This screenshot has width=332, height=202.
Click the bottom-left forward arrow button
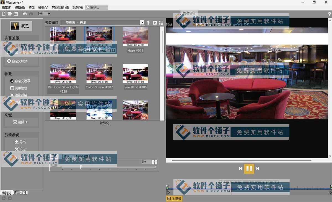tap(10, 198)
